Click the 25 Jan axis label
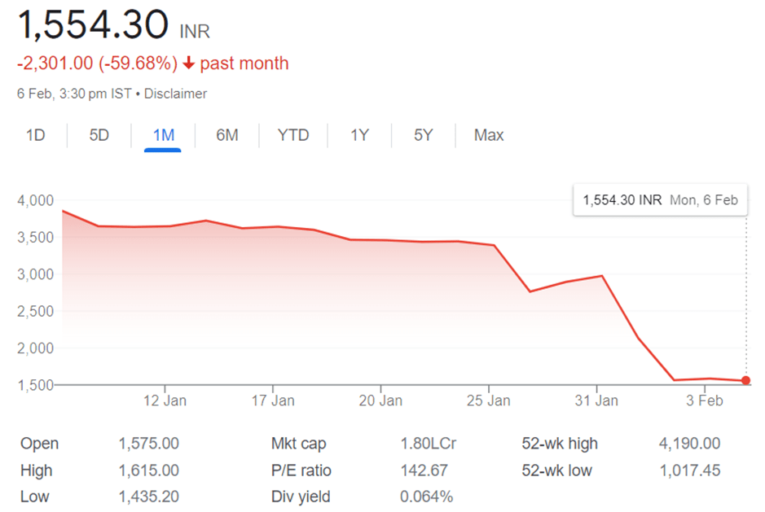 pyautogui.click(x=488, y=400)
